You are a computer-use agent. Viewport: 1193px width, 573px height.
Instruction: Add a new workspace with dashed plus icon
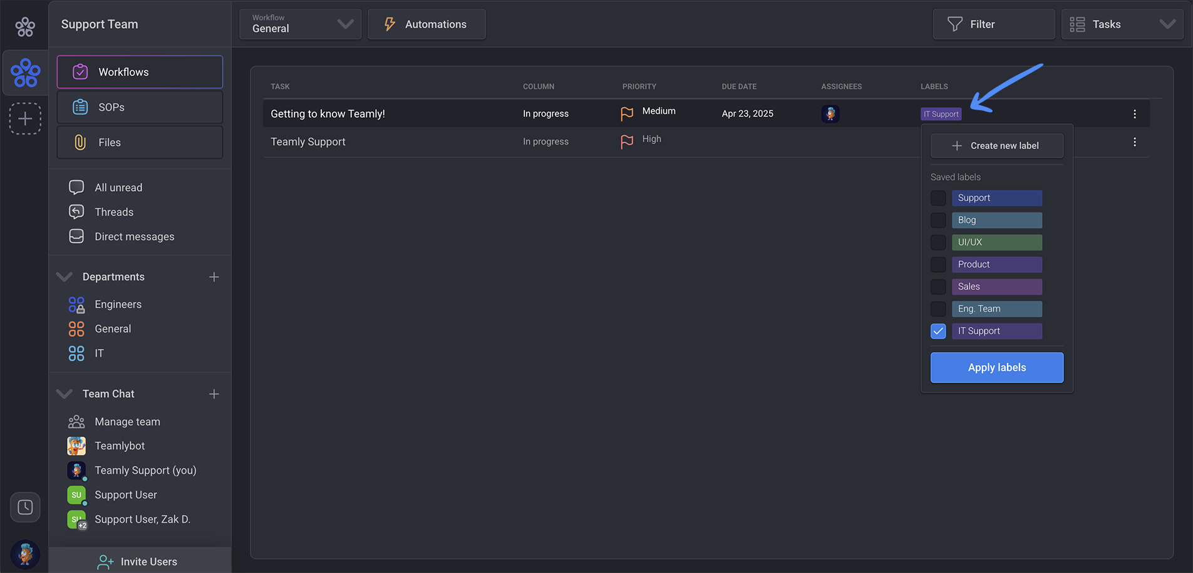coord(25,118)
